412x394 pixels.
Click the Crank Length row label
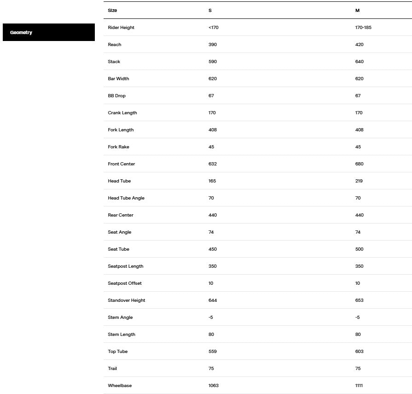122,113
